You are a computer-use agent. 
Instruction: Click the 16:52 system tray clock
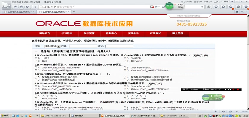(245, 116)
